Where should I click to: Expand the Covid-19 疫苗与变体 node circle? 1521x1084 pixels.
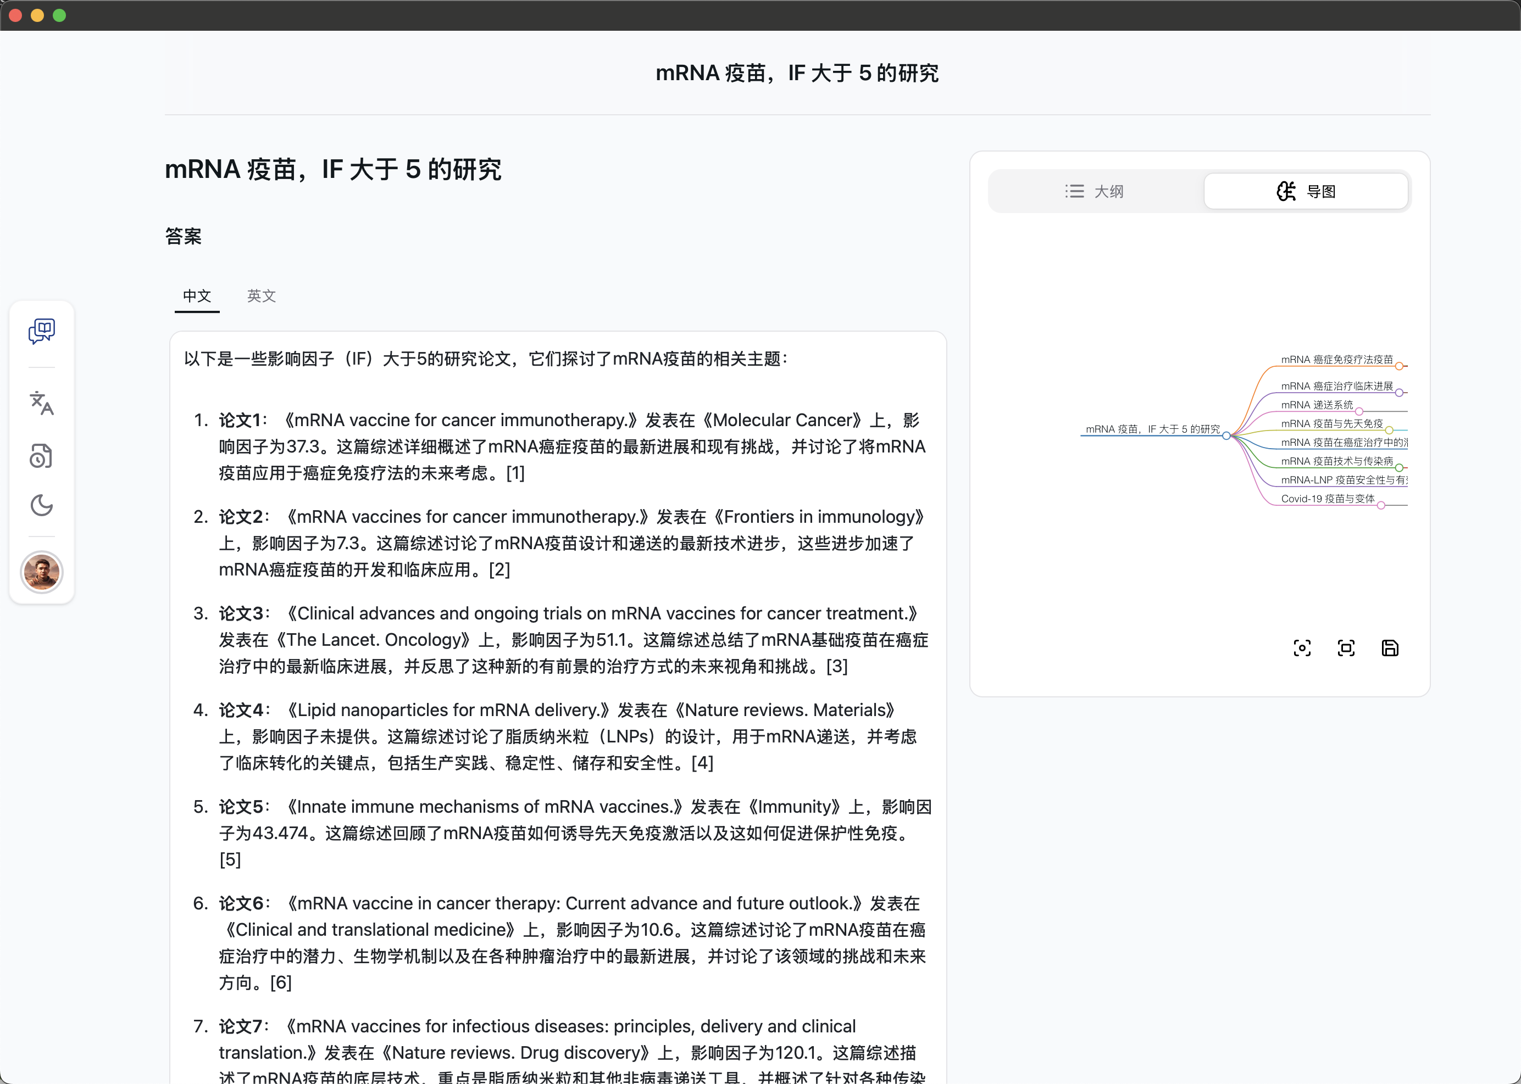coord(1381,505)
